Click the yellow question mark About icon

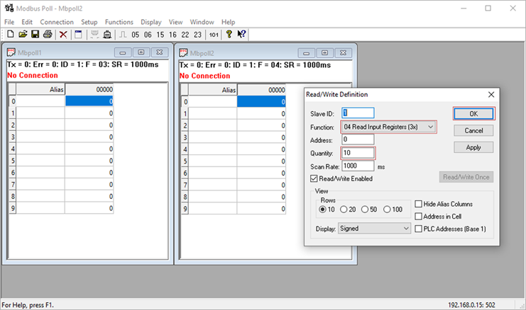click(229, 34)
